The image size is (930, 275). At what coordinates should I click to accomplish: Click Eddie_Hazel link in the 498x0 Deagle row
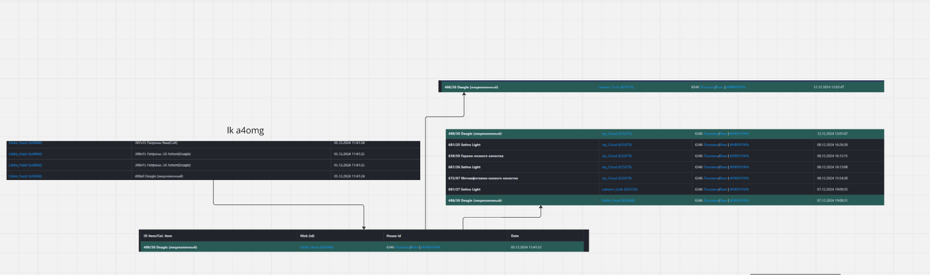pyautogui.click(x=25, y=176)
